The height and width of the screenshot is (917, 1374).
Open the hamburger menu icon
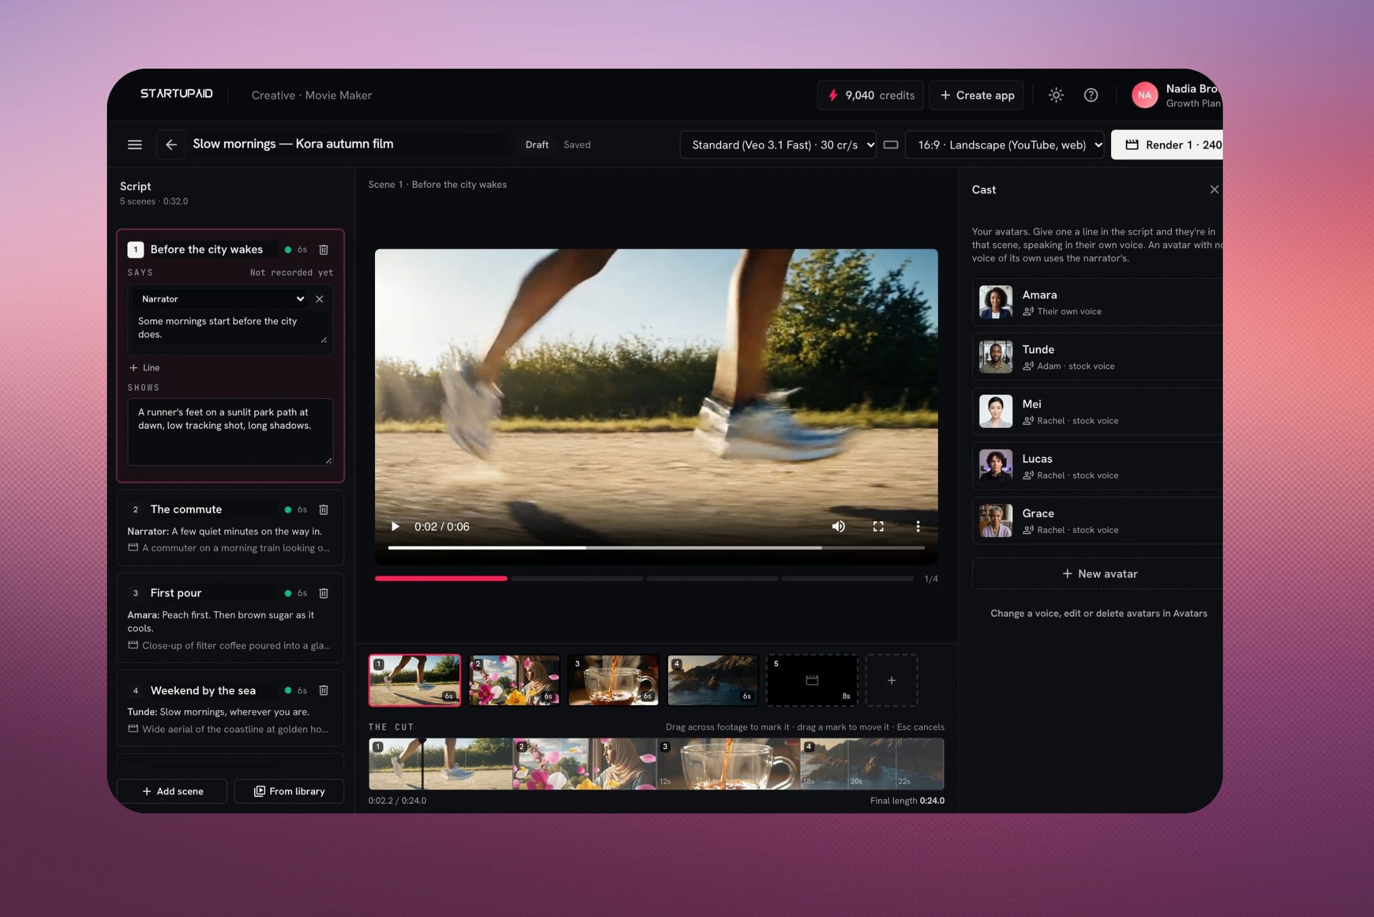135,144
